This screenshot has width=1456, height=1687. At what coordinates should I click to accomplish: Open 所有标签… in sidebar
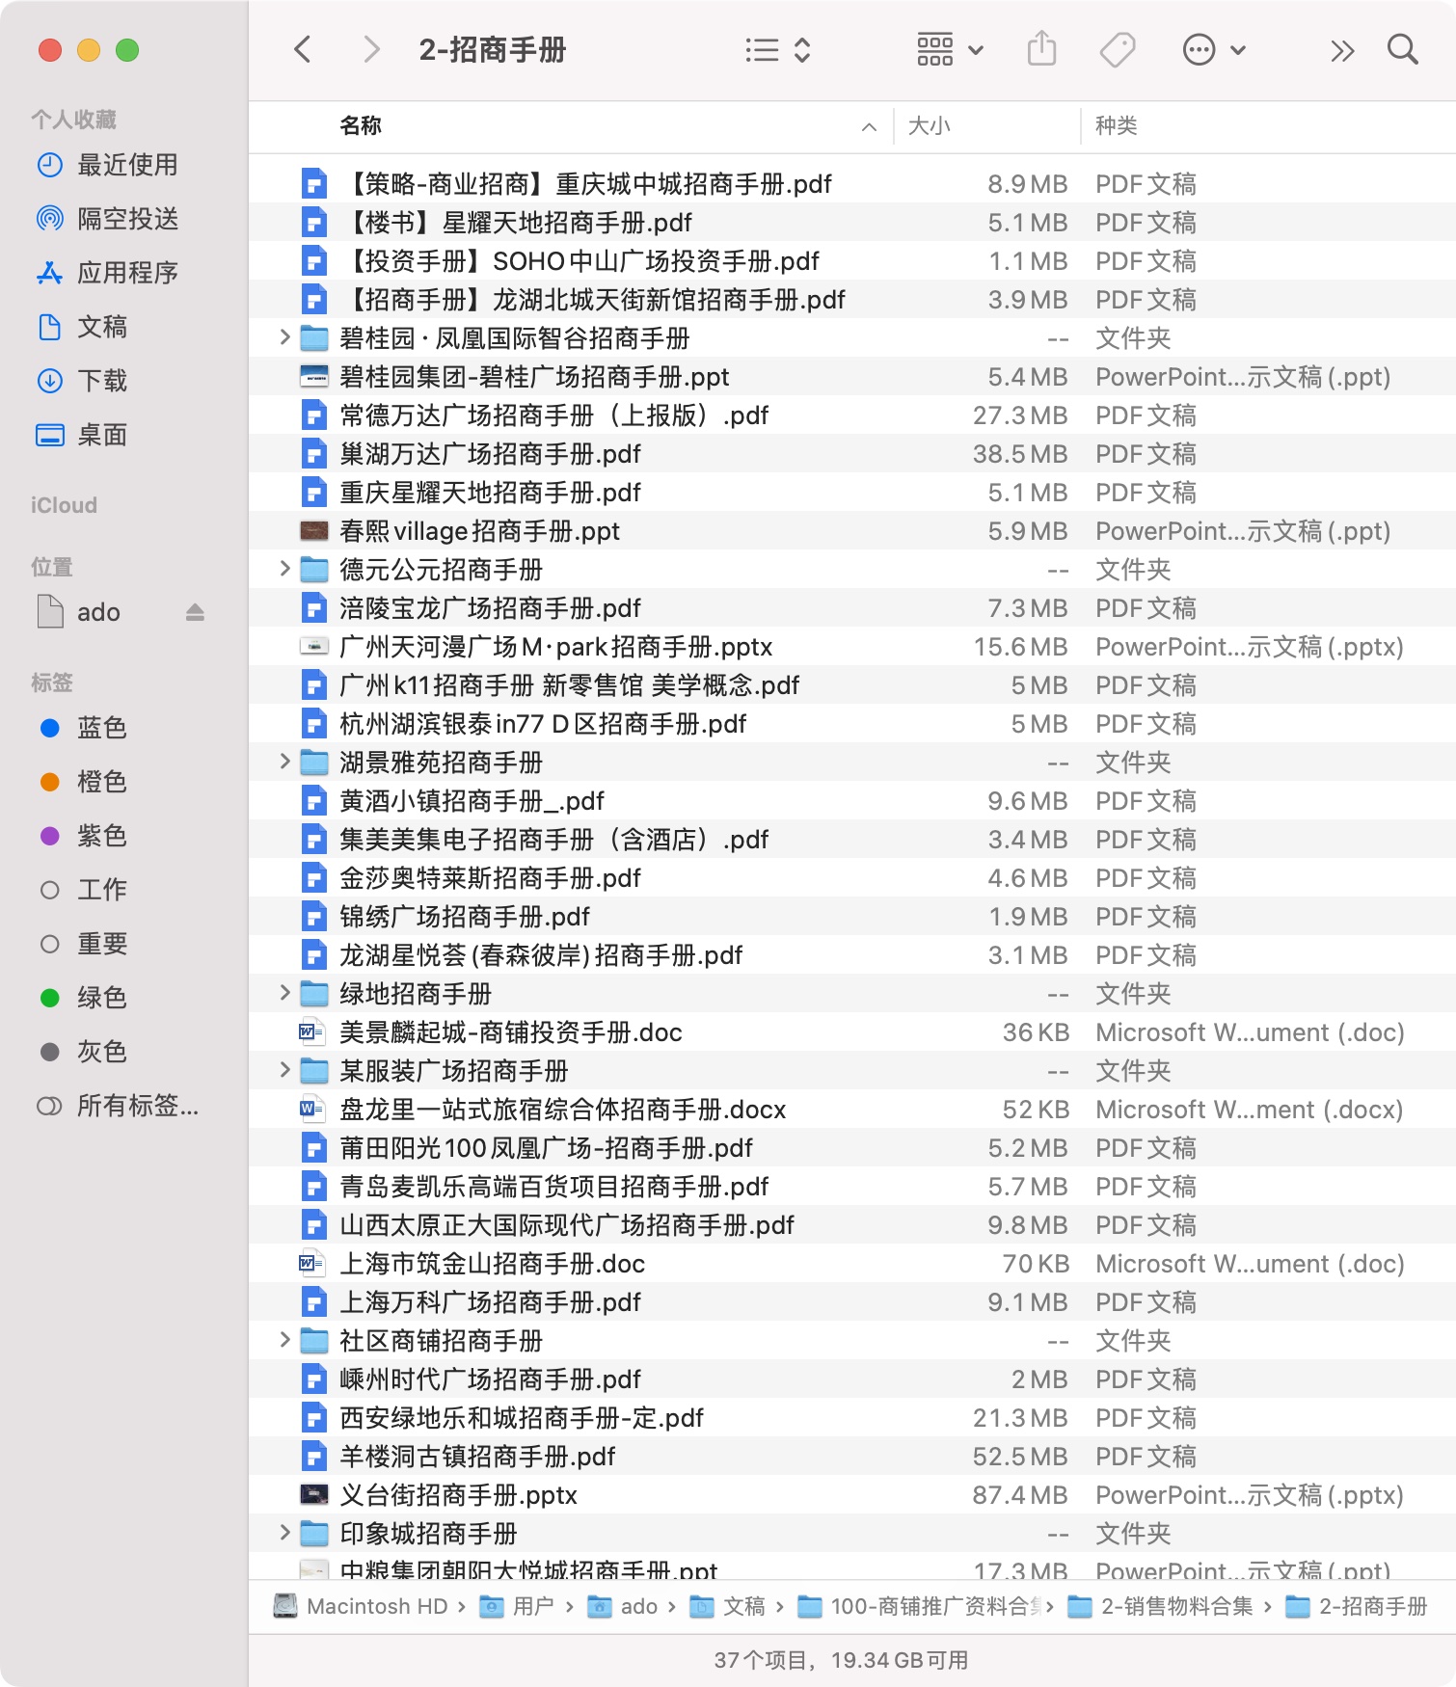(138, 1106)
